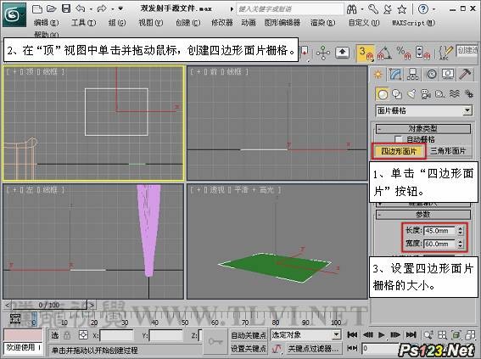This screenshot has height=359, width=481.
Task: Click the 长度 spinner arrows
Action: click(461, 231)
